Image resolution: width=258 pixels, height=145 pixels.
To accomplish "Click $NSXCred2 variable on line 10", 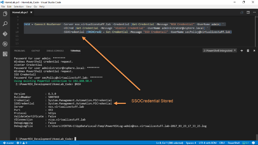I will 94,32.
